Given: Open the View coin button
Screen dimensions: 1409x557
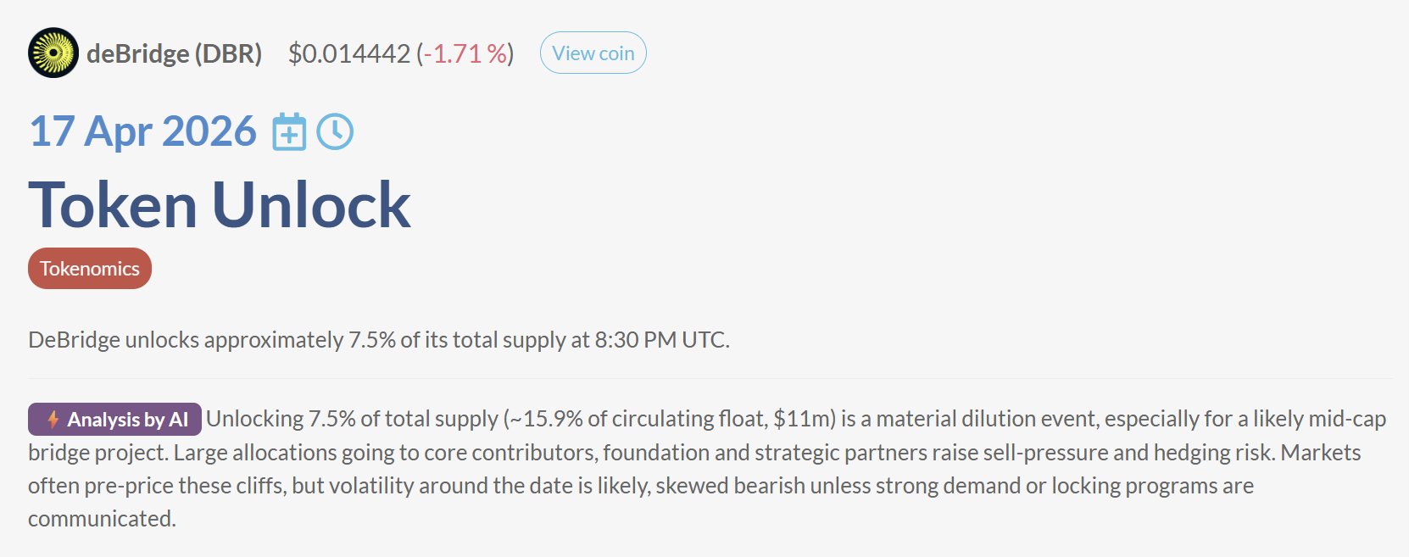Looking at the screenshot, I should coord(593,53).
